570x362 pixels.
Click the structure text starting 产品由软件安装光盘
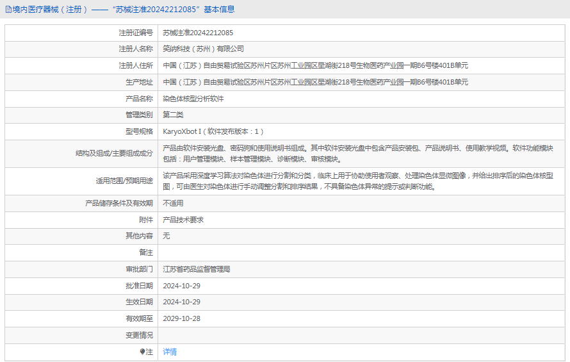tap(358, 154)
